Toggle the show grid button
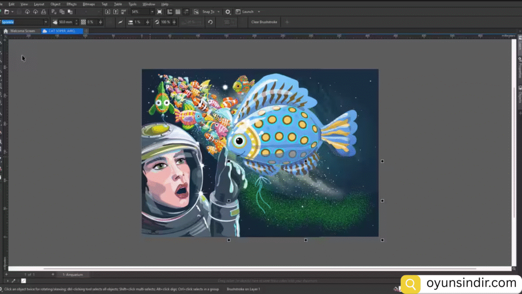Screen dimensions: 522x294 coord(179,12)
